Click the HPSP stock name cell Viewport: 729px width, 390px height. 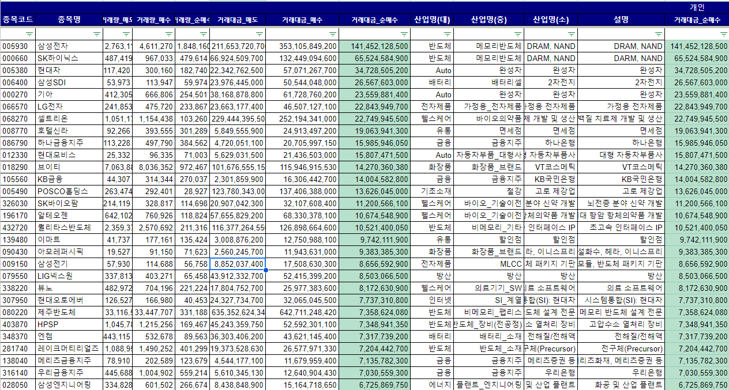[x=70, y=324]
